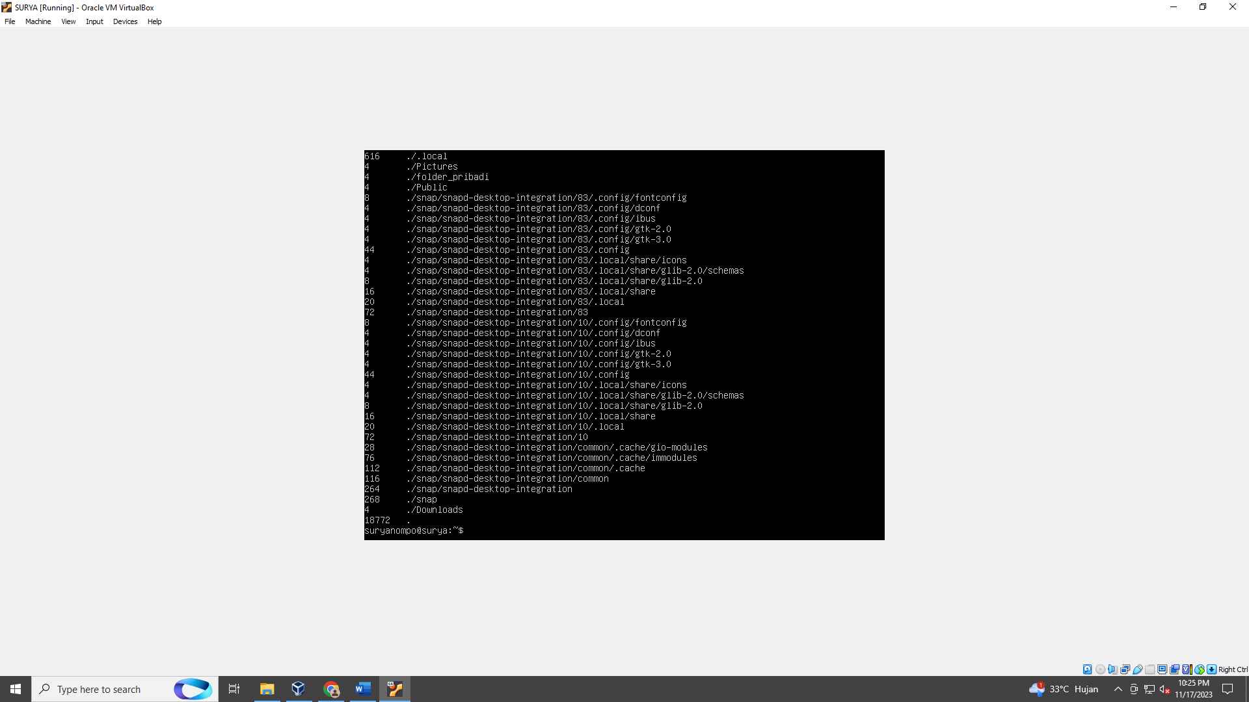
Task: Open the Input menu
Action: (x=94, y=21)
